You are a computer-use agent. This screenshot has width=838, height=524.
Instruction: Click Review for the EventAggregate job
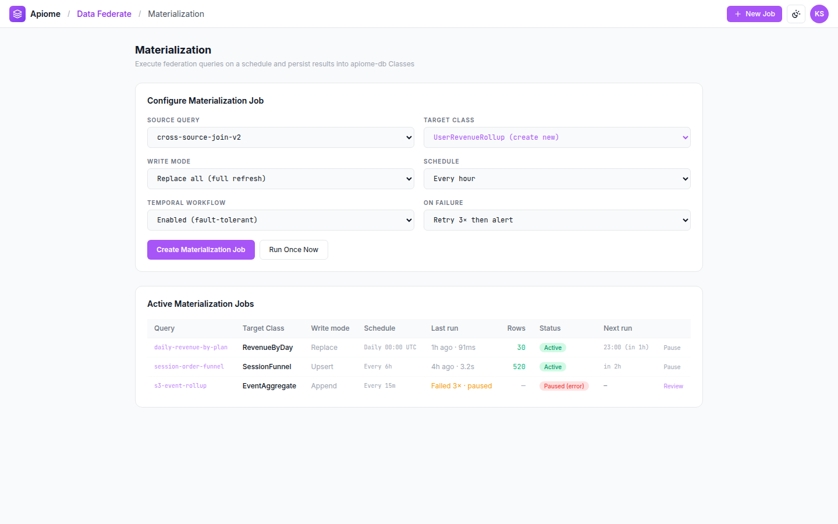673,386
